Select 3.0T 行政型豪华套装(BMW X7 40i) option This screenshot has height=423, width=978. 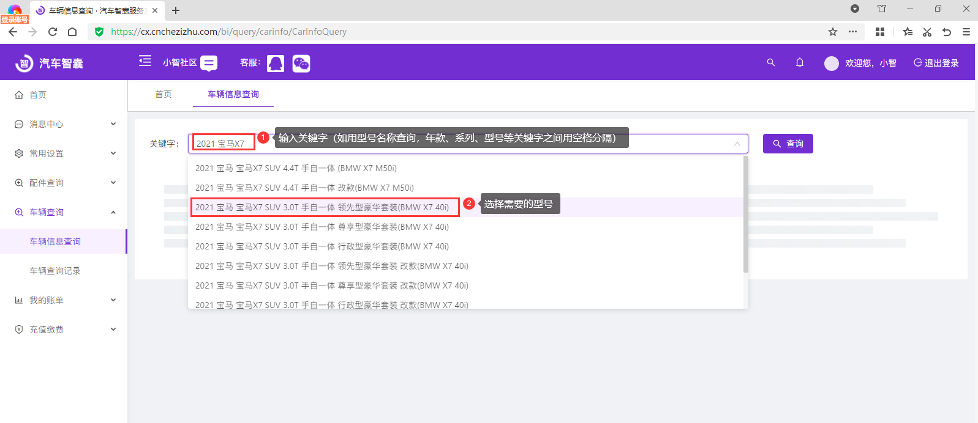click(465, 246)
